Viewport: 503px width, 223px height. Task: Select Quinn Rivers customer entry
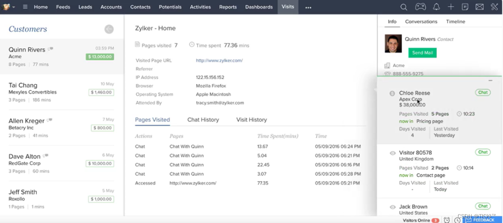(62, 56)
